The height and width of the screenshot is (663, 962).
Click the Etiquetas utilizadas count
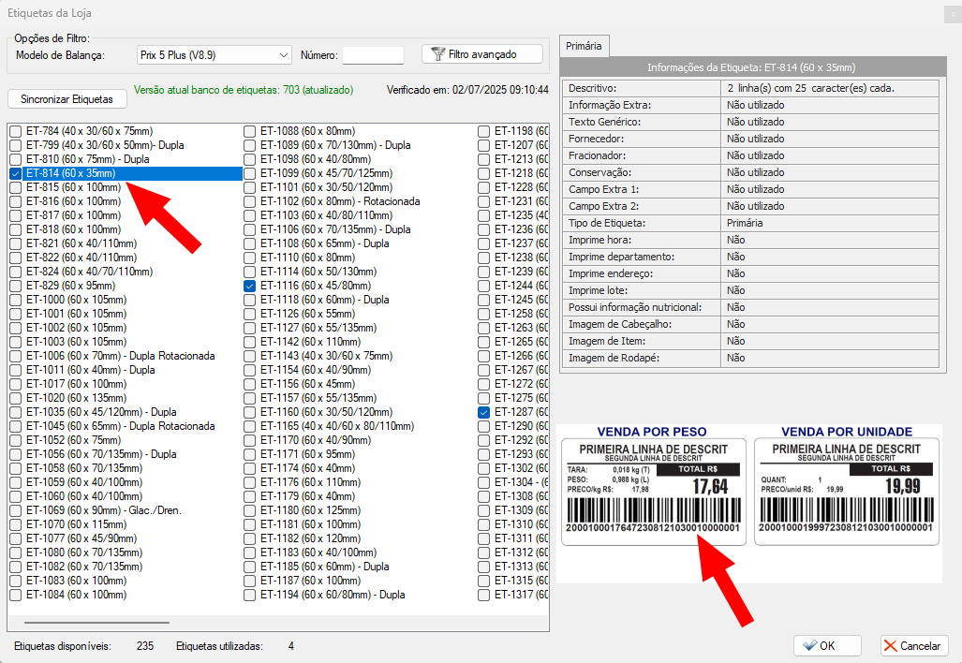point(290,646)
